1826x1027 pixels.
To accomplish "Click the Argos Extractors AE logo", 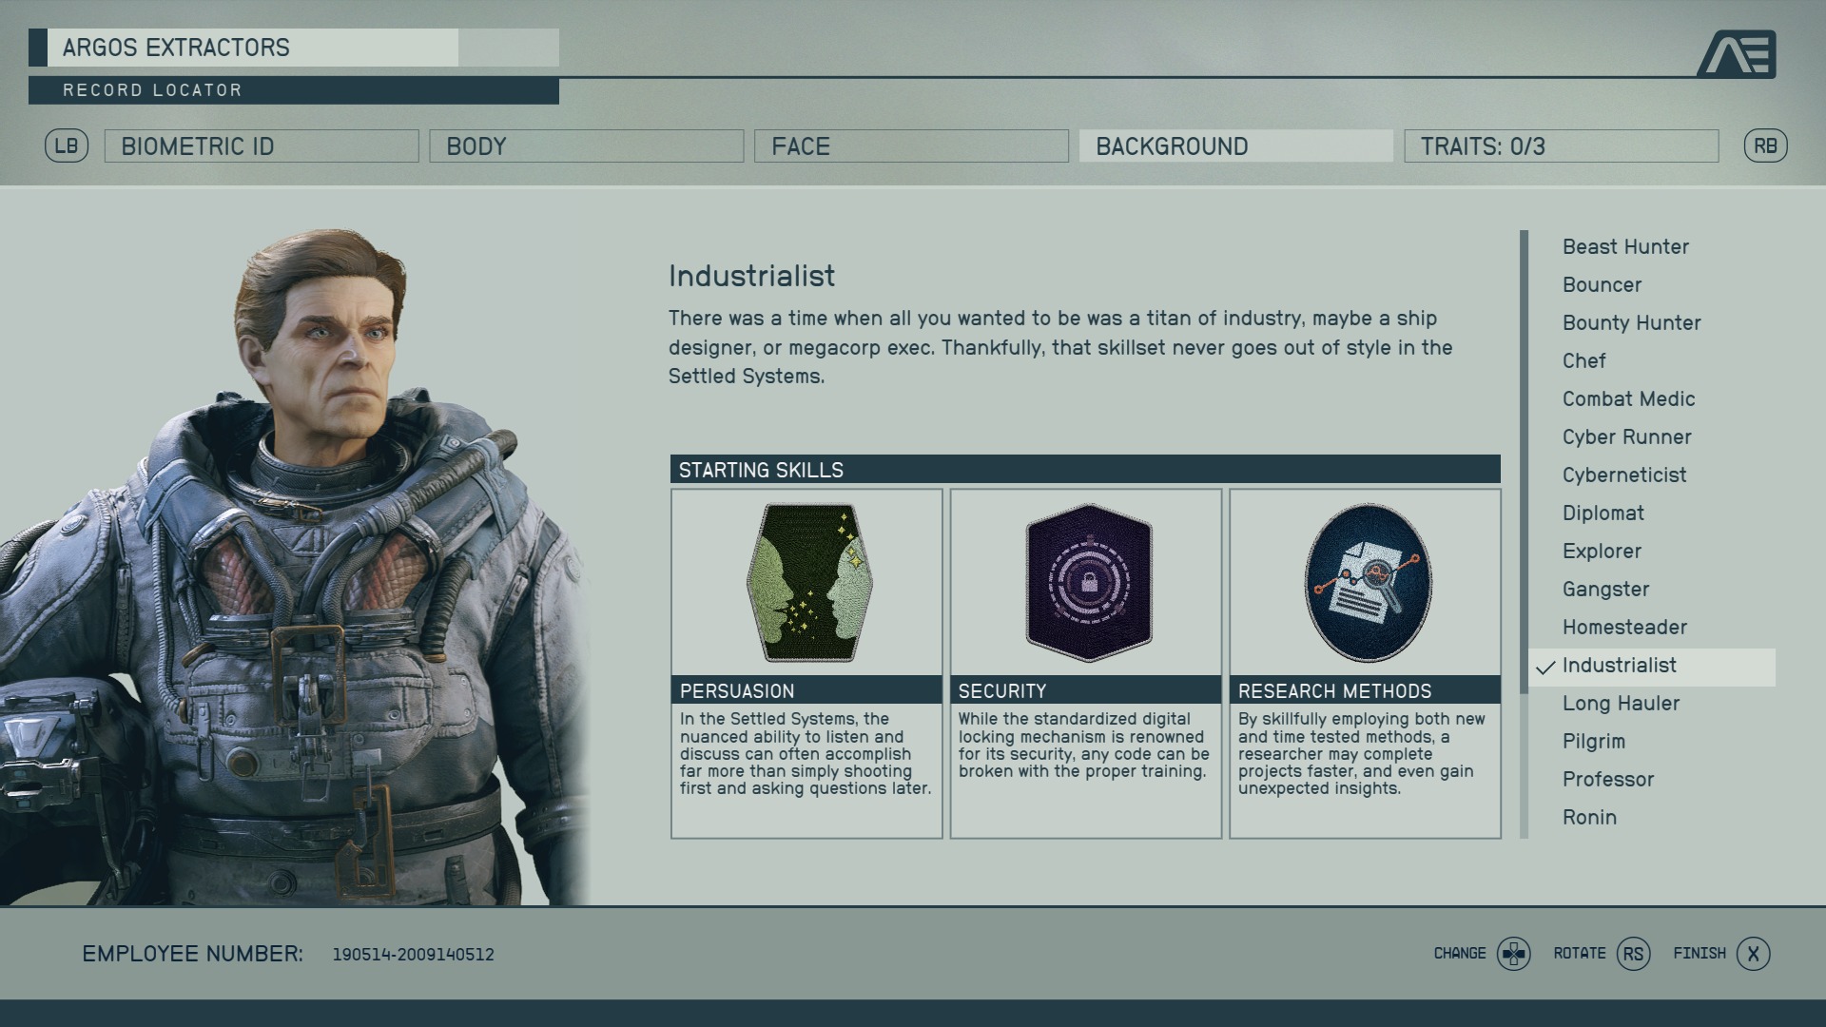I will point(1737,54).
